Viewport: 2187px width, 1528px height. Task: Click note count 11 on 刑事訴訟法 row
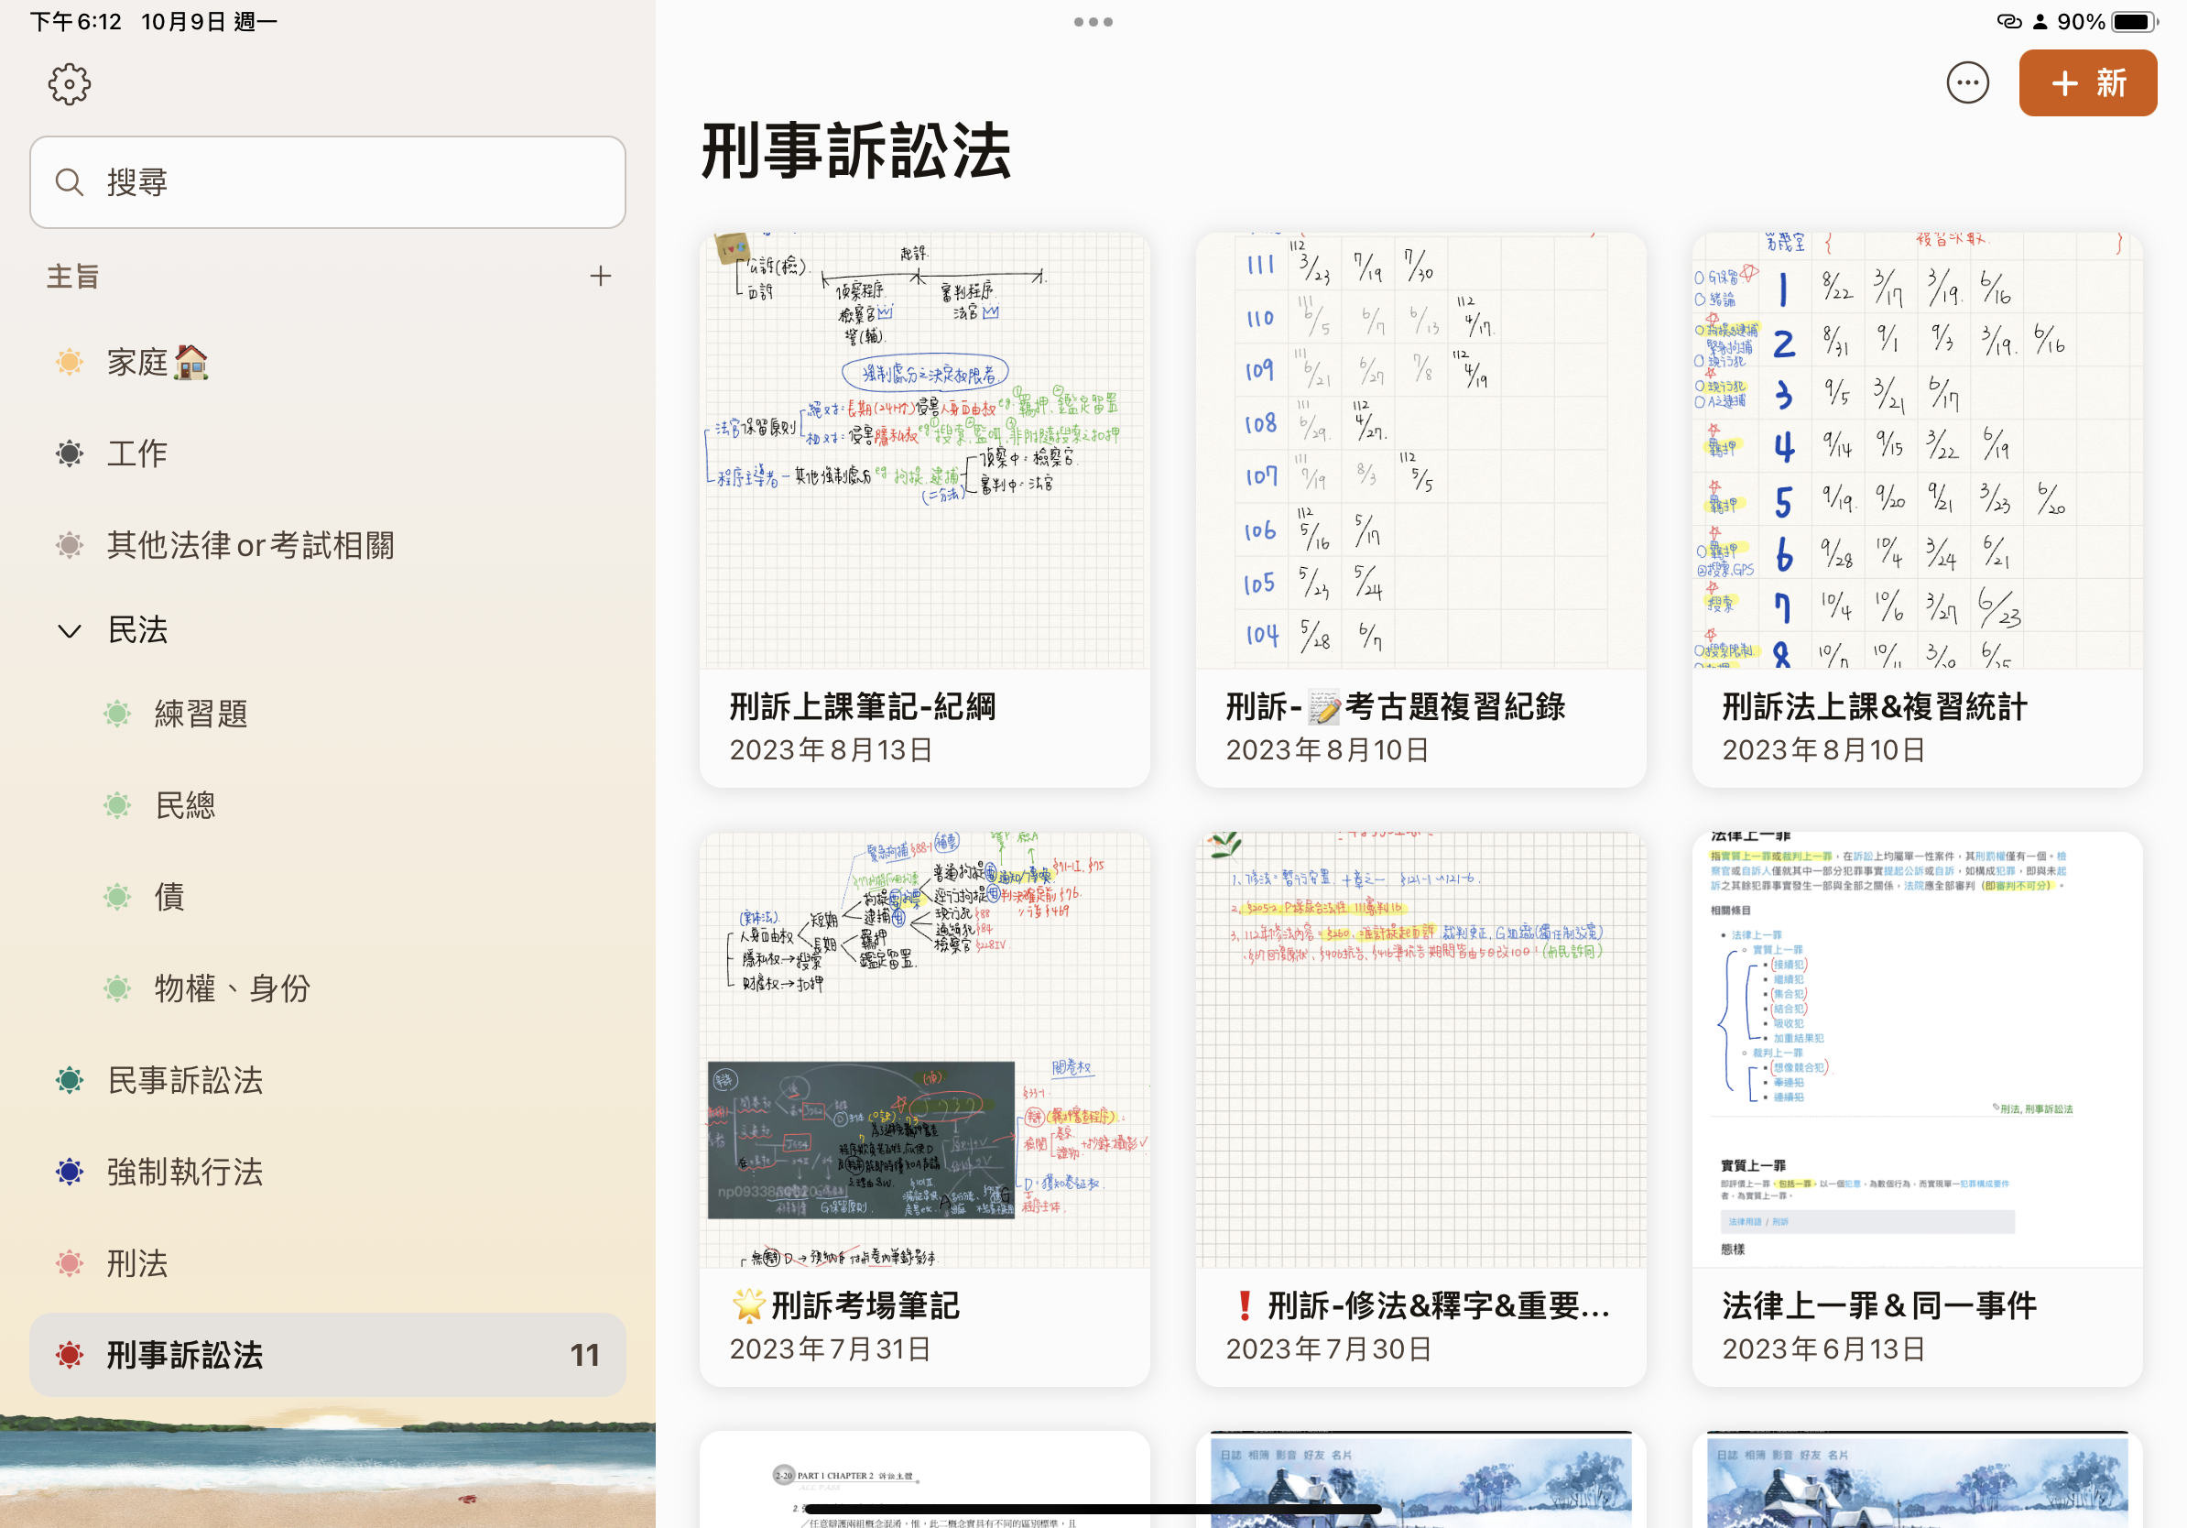tap(585, 1356)
